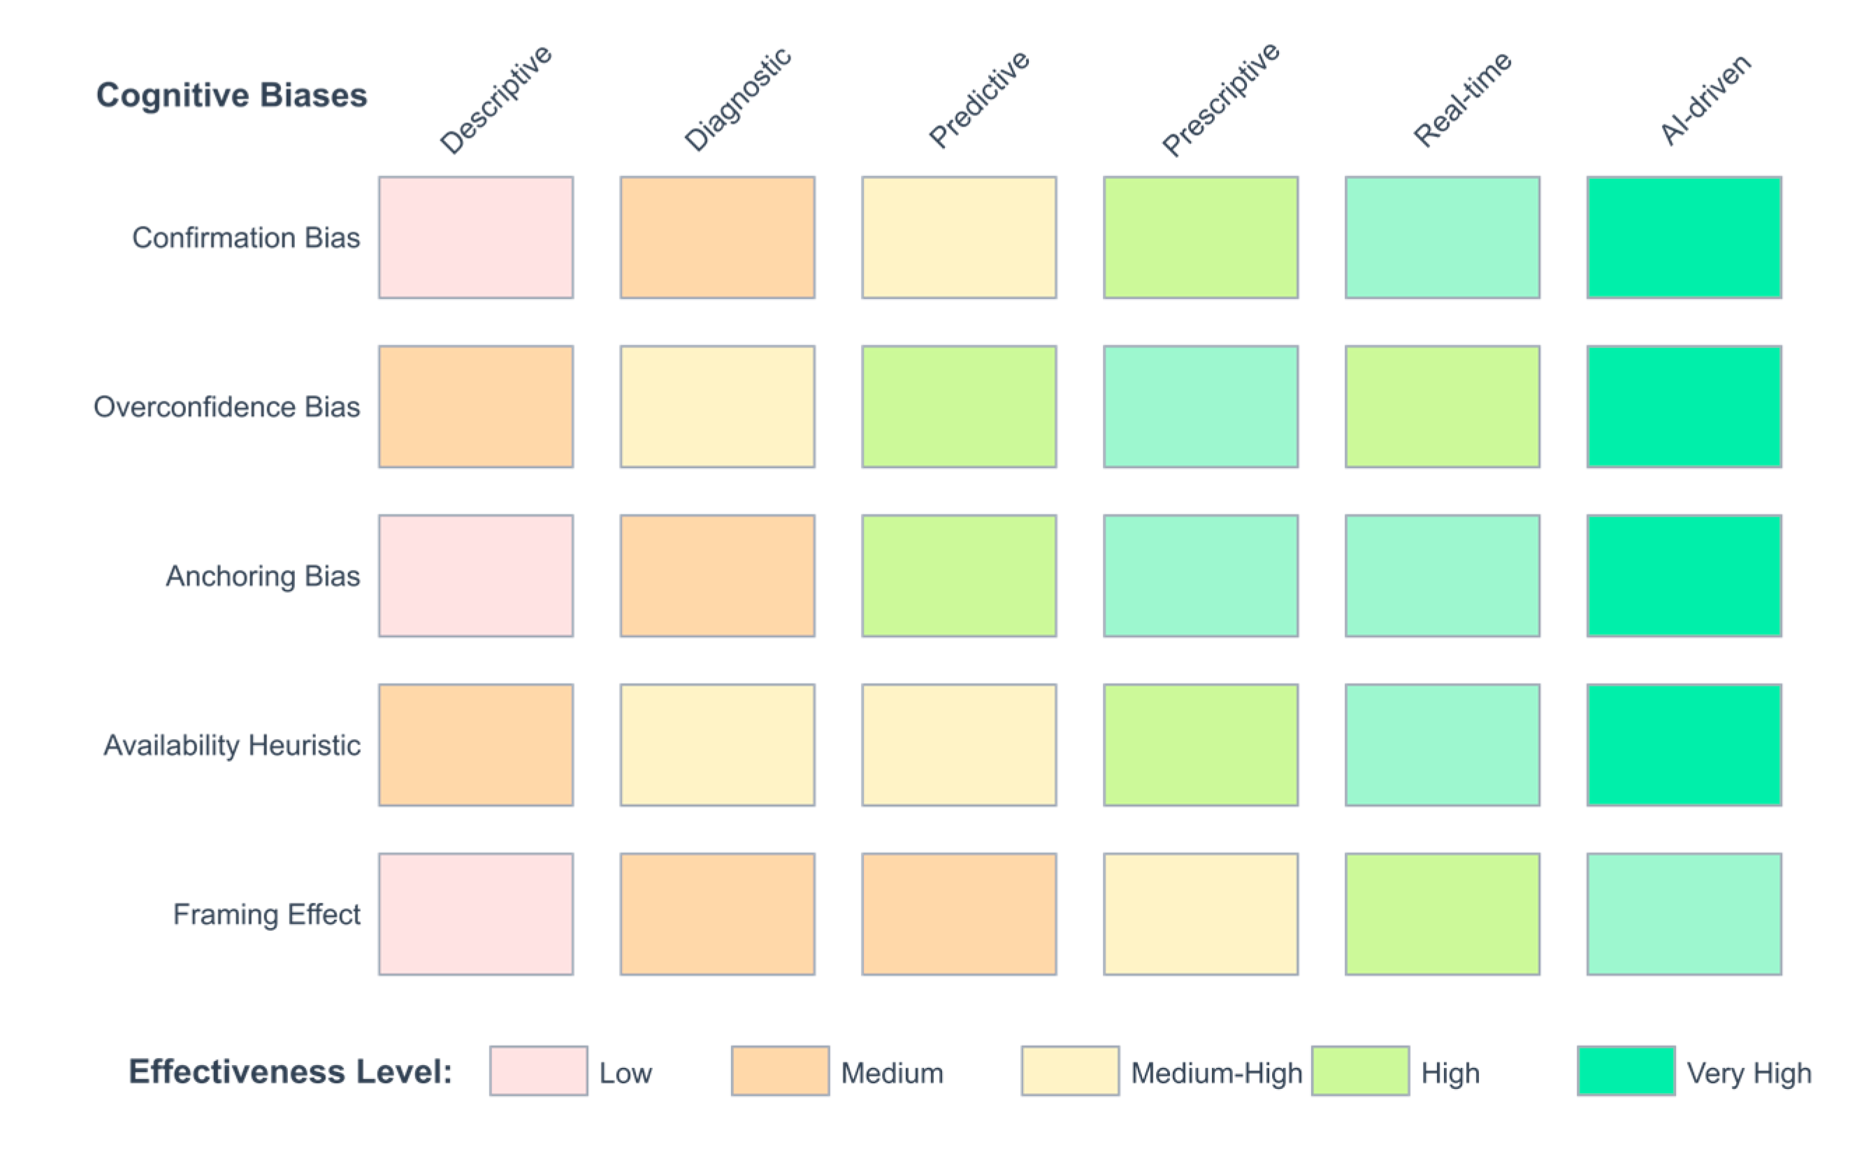Image resolution: width=1864 pixels, height=1149 pixels.
Task: Click Anchoring Bias Predictive cell
Action: (x=959, y=576)
